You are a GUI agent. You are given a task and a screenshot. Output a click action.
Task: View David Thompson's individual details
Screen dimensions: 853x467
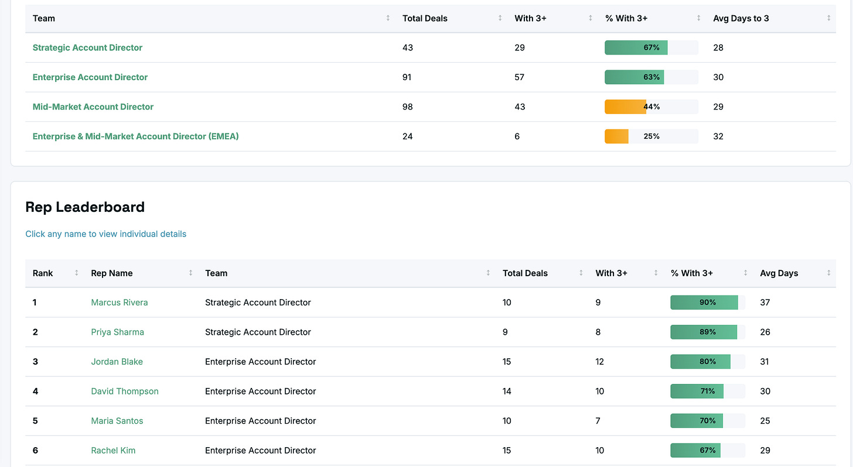125,391
